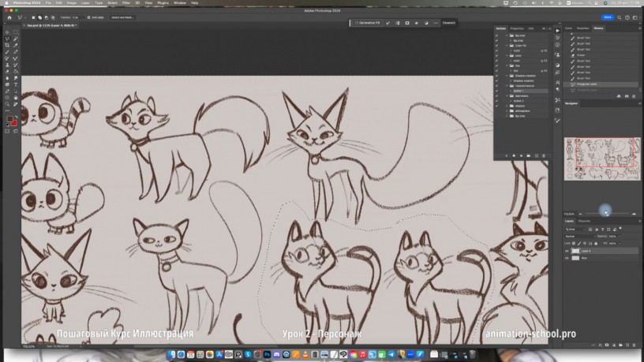This screenshot has width=644, height=362.
Task: Hide the bottom layer via eye icon
Action: tap(567, 258)
